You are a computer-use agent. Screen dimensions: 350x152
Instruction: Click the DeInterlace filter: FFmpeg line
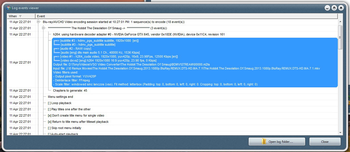(x=71, y=80)
